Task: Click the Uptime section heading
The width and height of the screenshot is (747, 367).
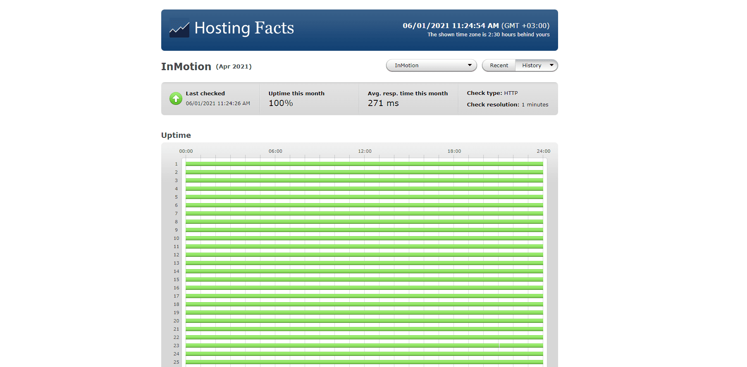Action: [x=176, y=135]
